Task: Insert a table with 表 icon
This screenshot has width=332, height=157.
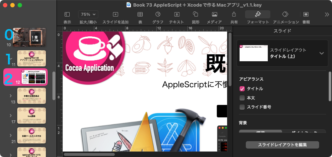Action: [140, 14]
